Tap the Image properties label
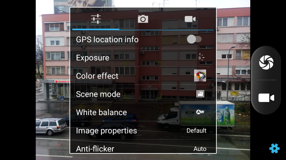286x160 pixels. (106, 131)
